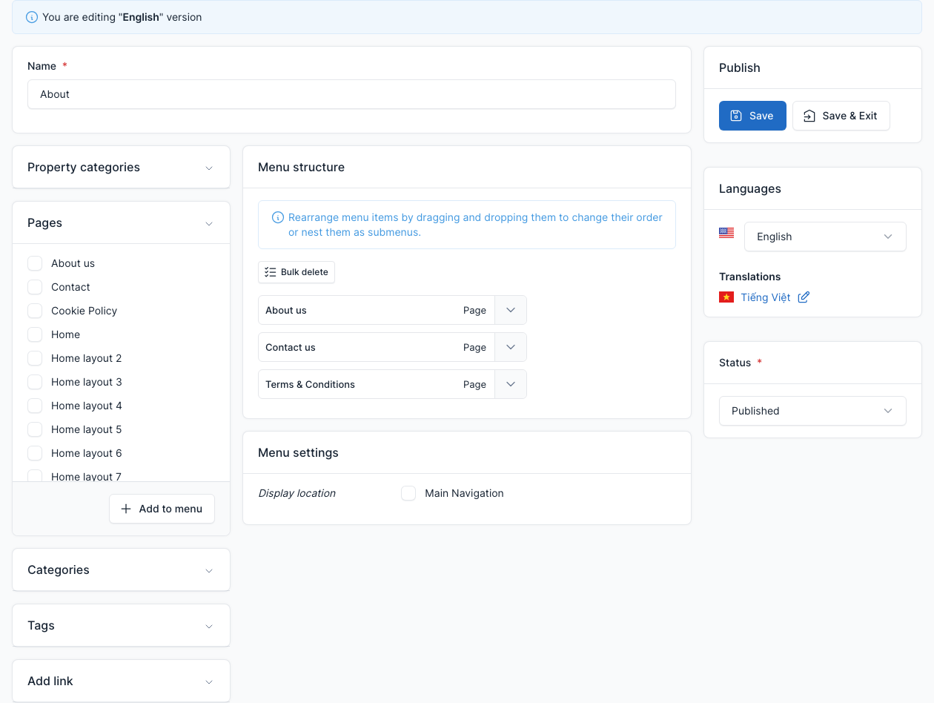Check the Home layout 6 checkbox
The image size is (934, 703).
coord(35,453)
